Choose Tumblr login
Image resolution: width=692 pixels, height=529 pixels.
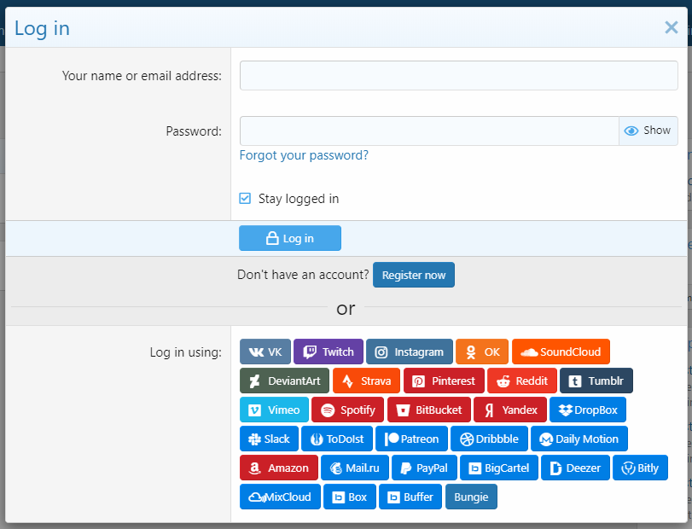[596, 381]
